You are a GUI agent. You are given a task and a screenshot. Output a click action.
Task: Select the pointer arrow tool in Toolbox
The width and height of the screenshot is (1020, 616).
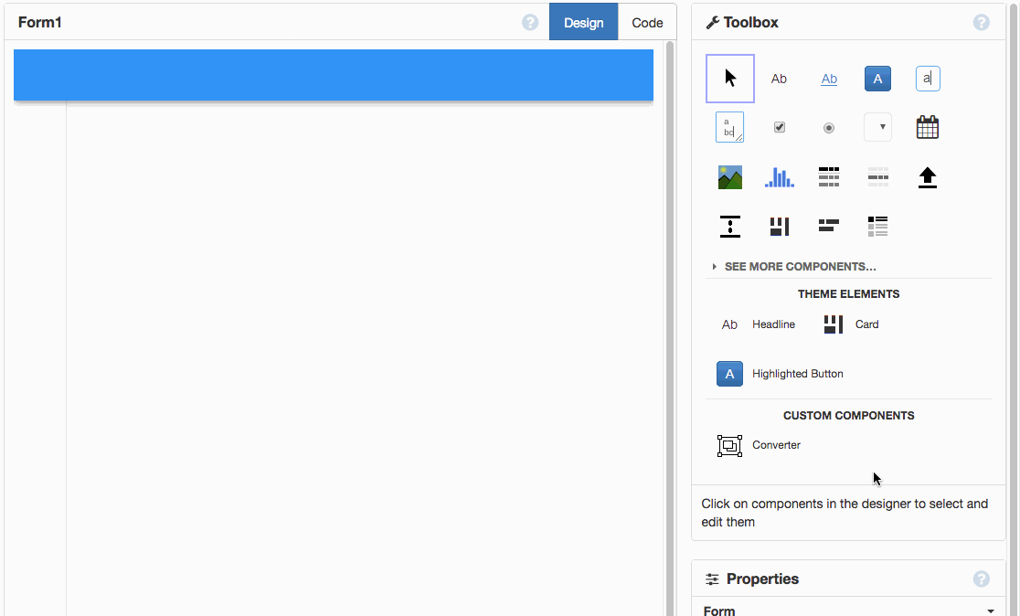[730, 79]
